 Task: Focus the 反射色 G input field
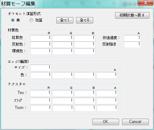coord(63,45)
